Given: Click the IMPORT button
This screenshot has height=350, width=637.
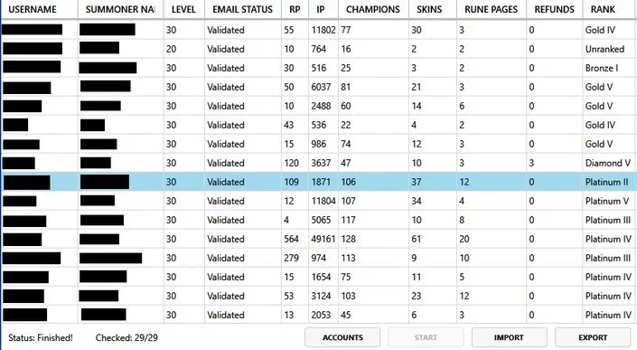Looking at the screenshot, I should coord(509,337).
